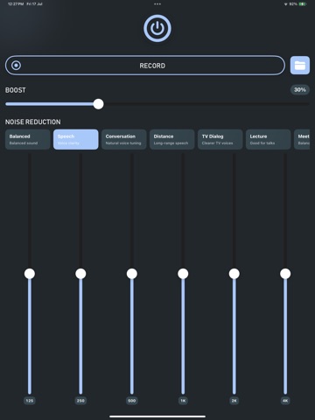Start recording with the RECORD button
The height and width of the screenshot is (420, 315).
[x=145, y=66]
